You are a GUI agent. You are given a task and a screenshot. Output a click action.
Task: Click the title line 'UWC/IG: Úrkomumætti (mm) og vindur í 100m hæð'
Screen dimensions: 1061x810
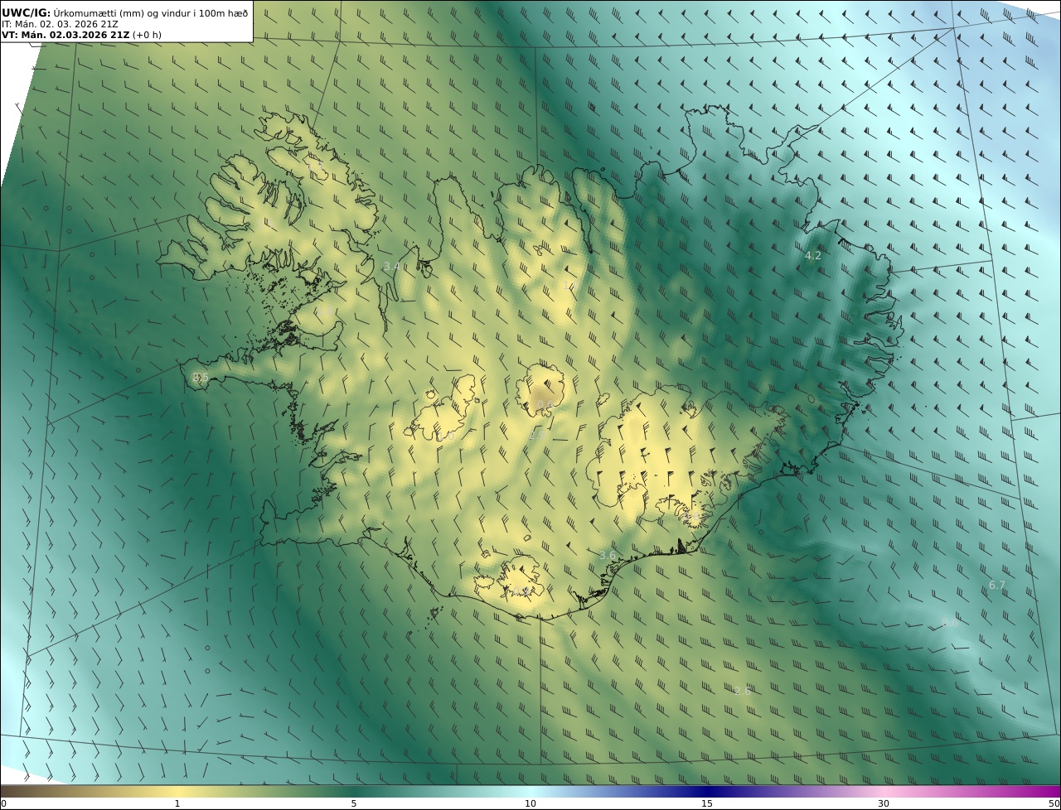pos(124,12)
